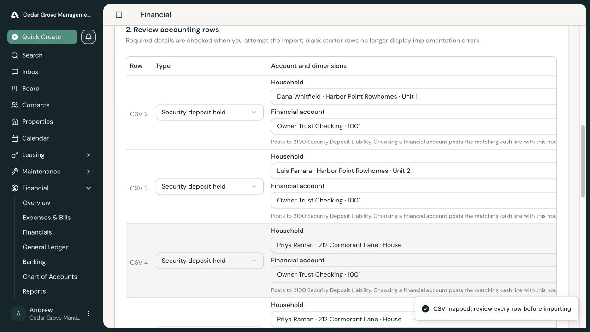Expand the Leasing submenu chevron

(x=88, y=155)
